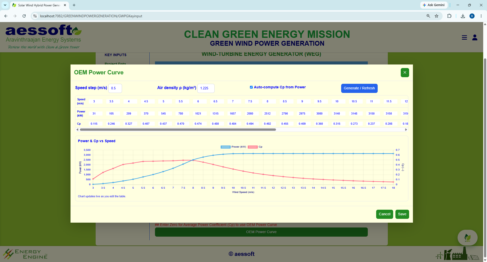Close the Solar Wind Hybrid tab

coord(65,5)
